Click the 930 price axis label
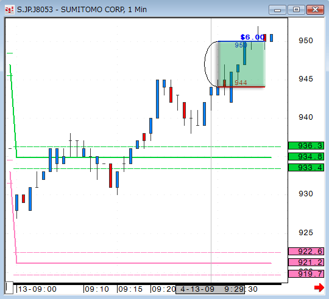329x299 pixels. point(306,193)
